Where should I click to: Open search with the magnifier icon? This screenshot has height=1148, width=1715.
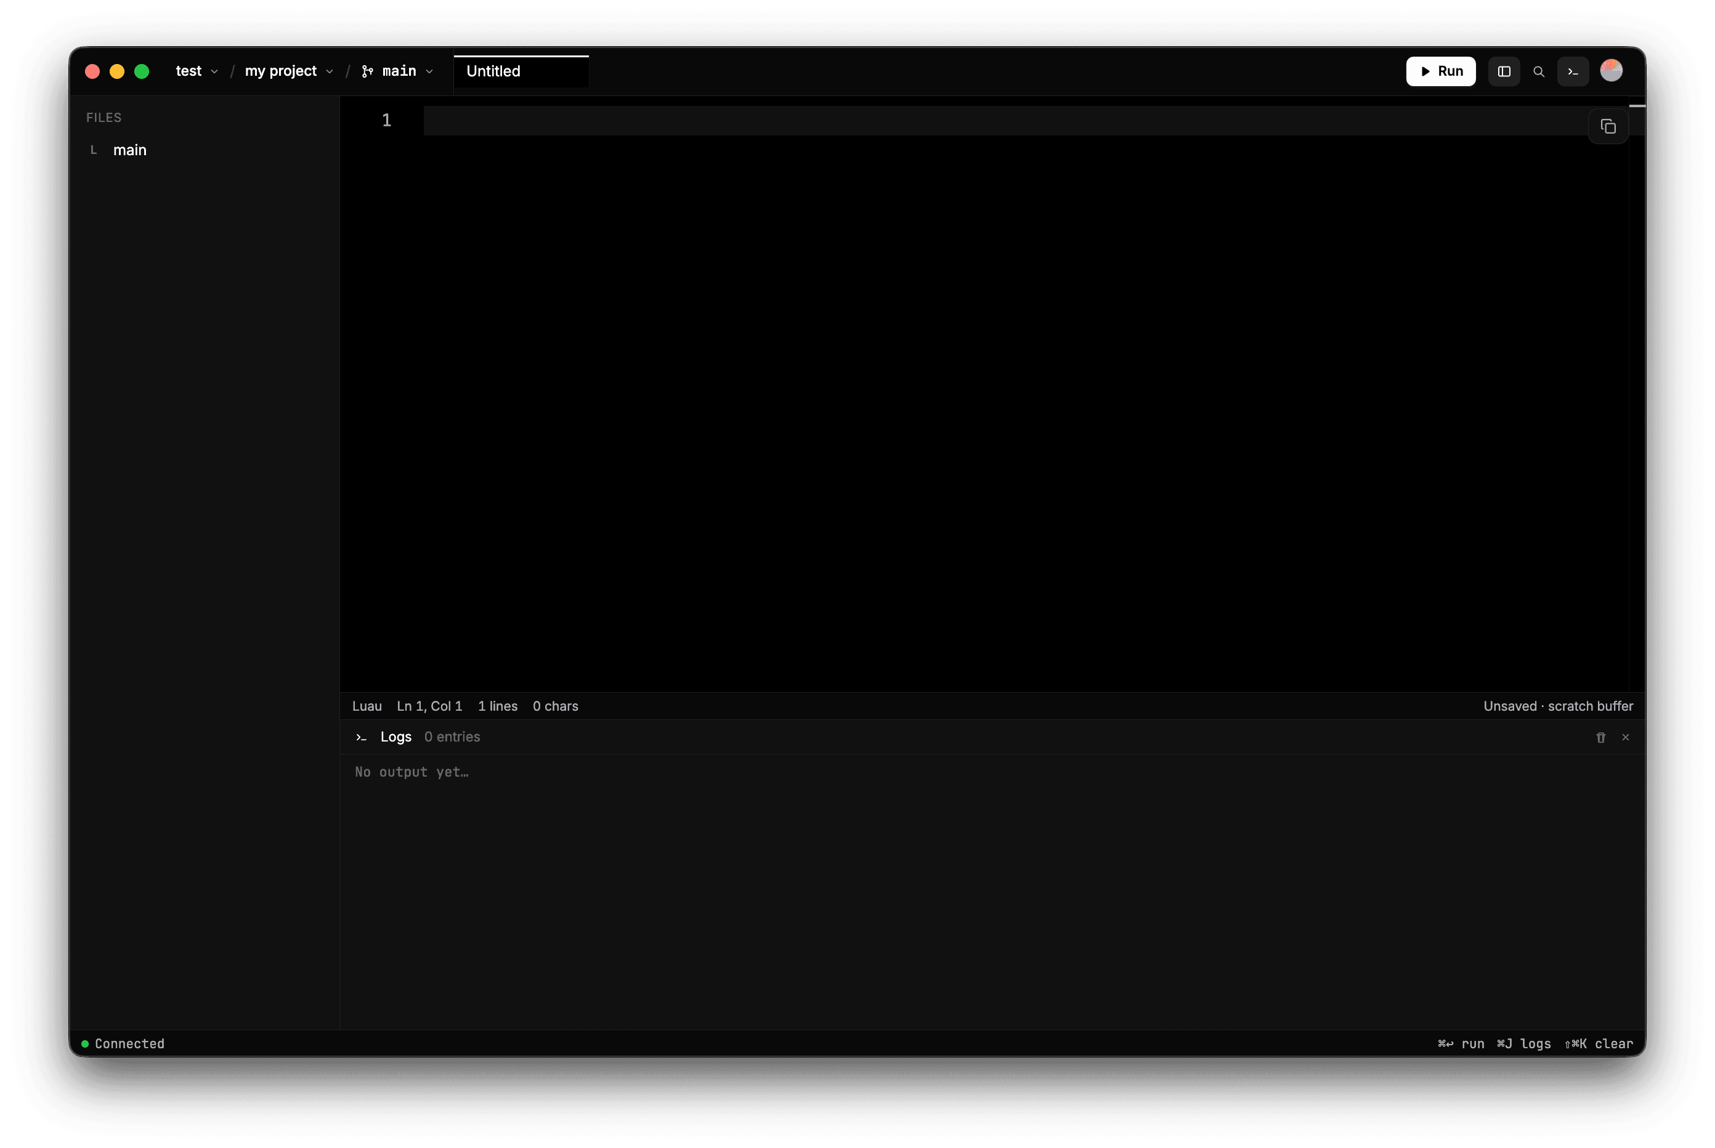tap(1538, 71)
